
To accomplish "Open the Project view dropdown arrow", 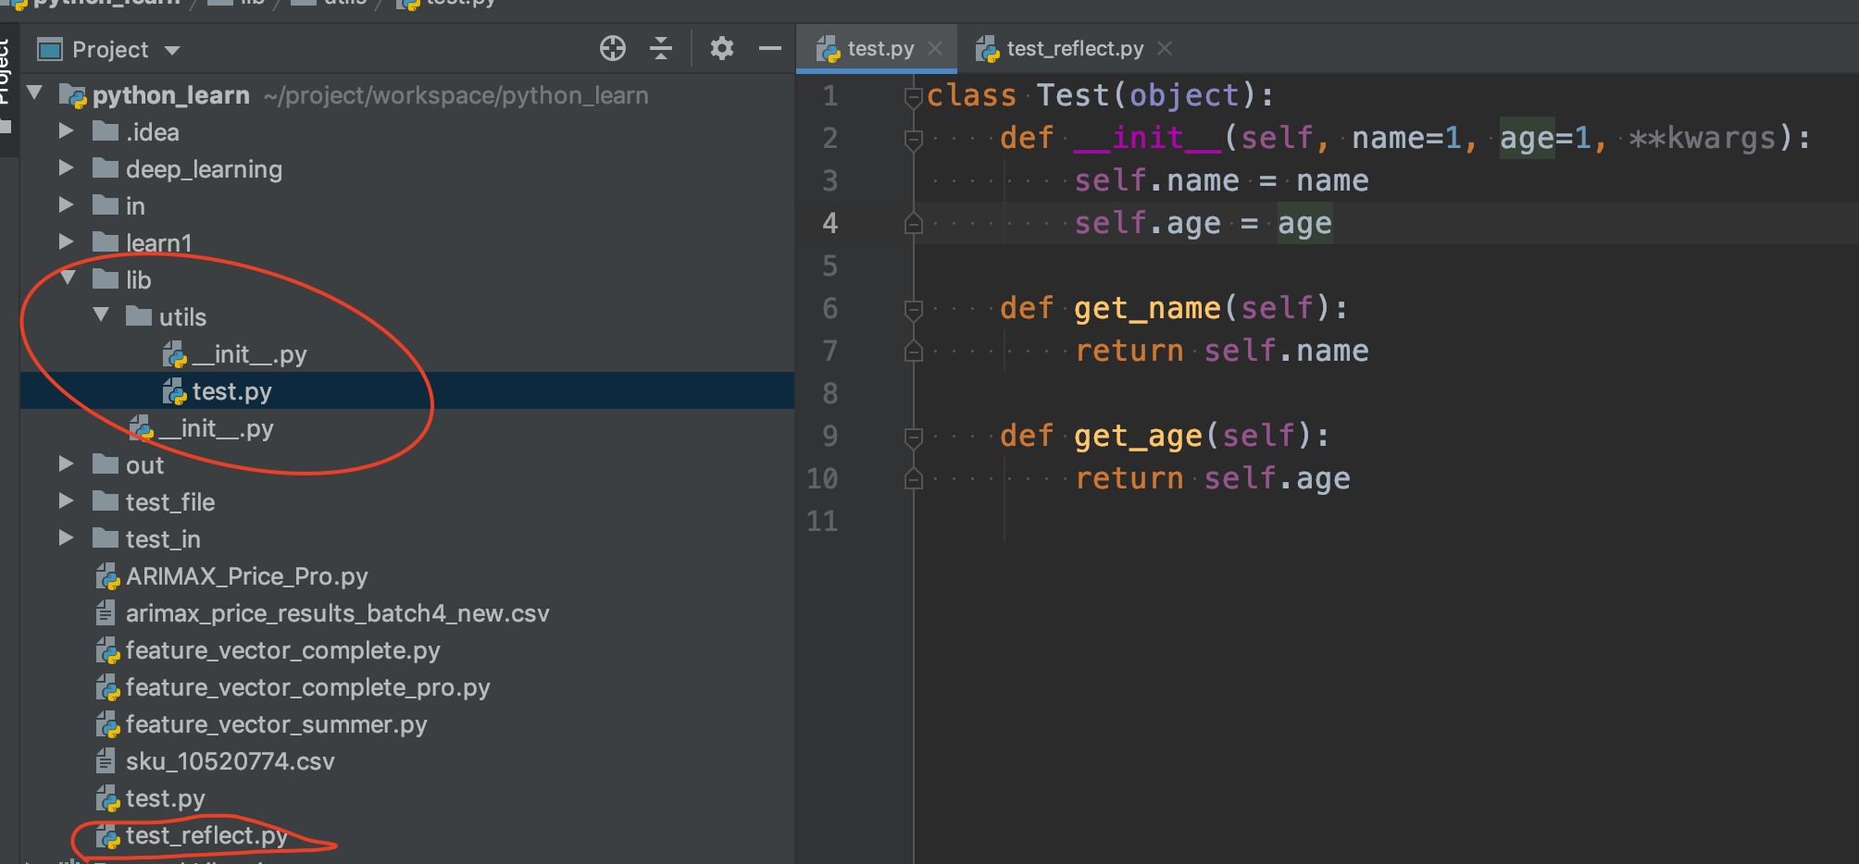I will point(172,50).
